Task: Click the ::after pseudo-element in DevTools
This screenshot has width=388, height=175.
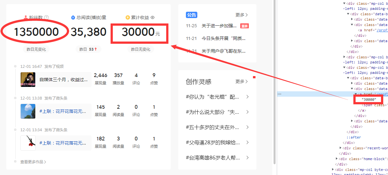Action: coord(354,137)
